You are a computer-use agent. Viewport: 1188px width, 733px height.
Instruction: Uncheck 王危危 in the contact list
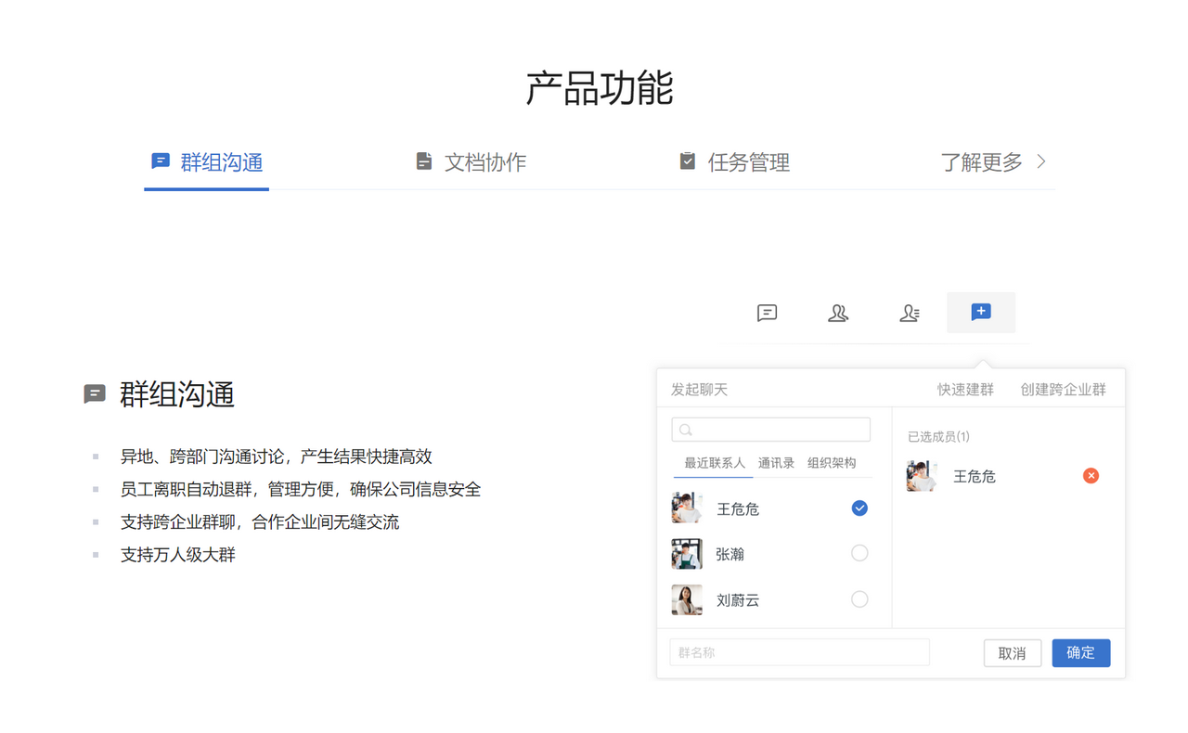point(859,508)
